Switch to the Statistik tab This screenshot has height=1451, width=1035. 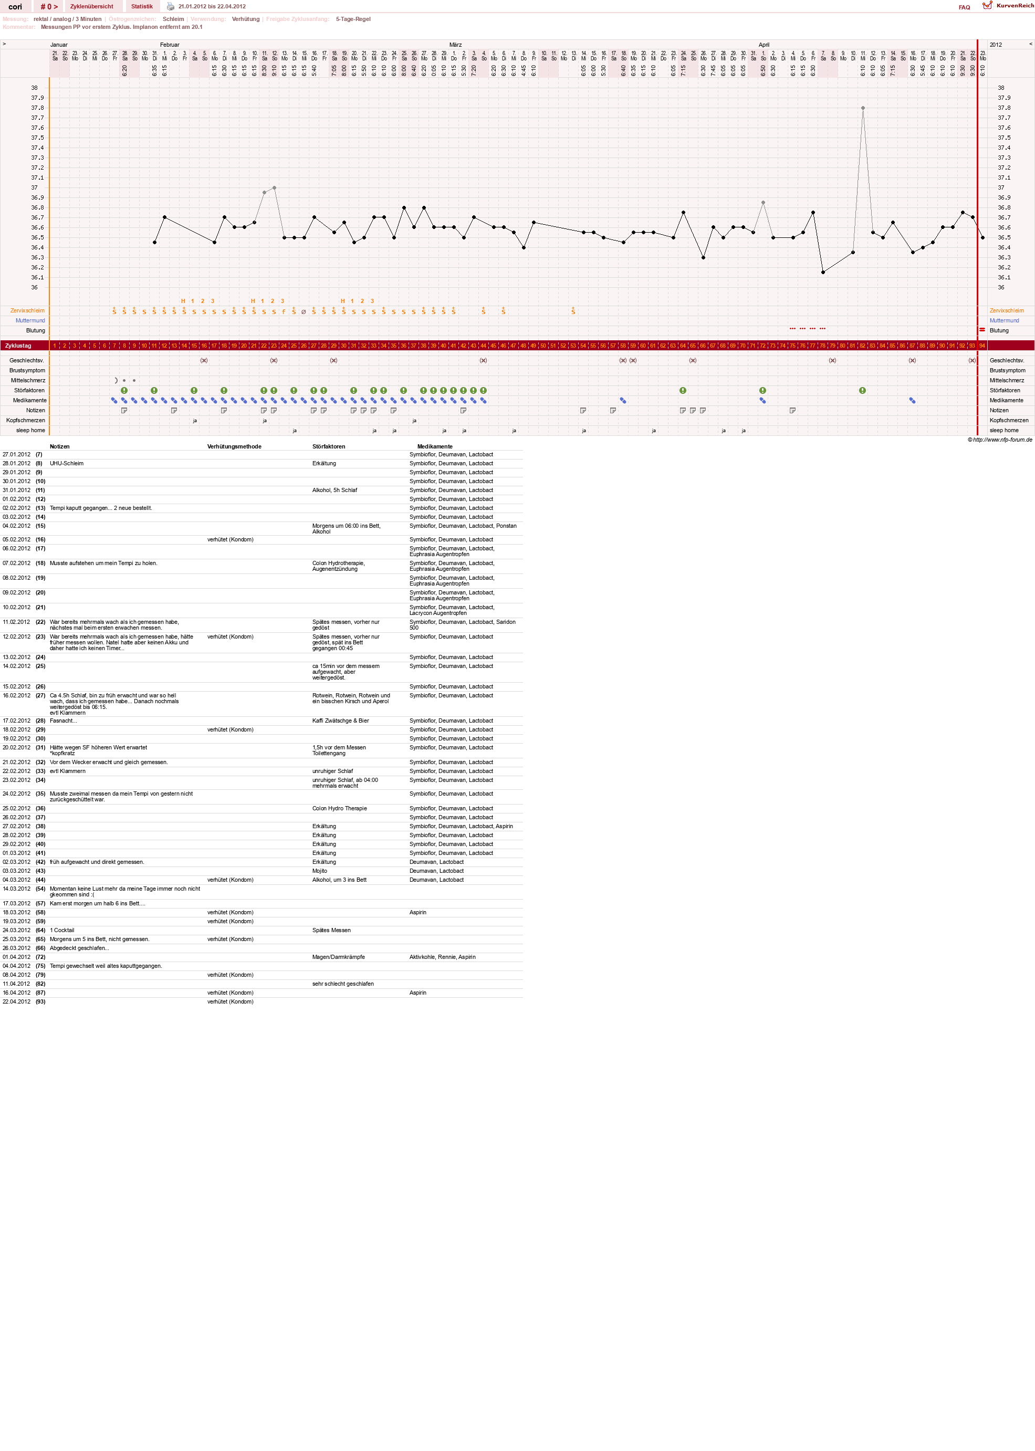click(142, 6)
